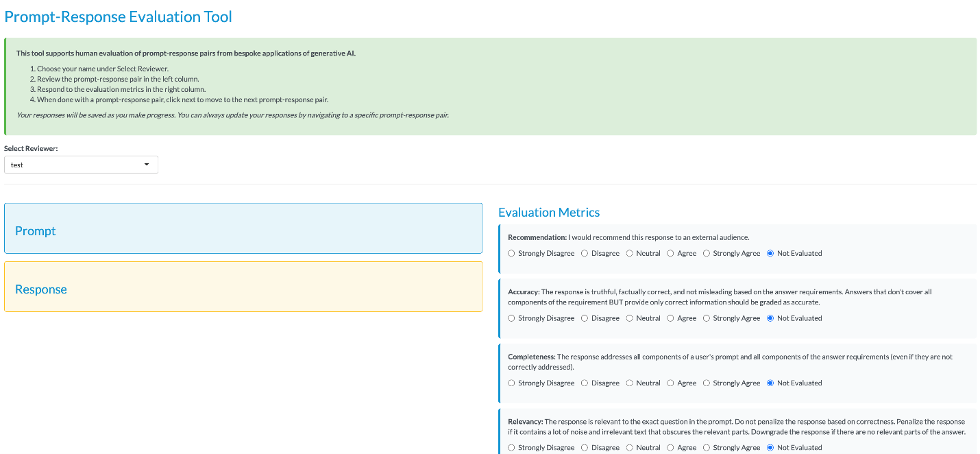Click the bold intro sentence This tool supports human evaluation
Image resolution: width=980 pixels, height=454 pixels.
186,53
